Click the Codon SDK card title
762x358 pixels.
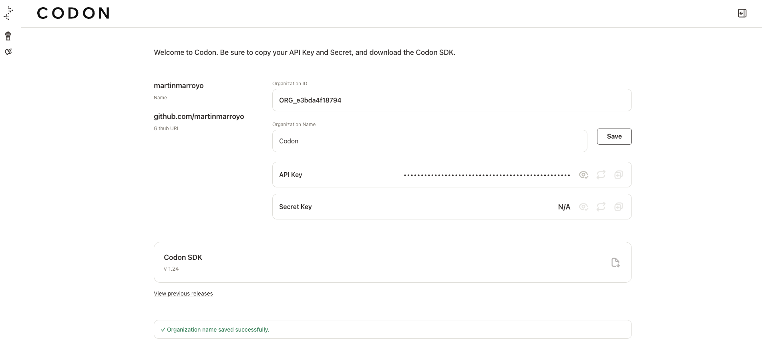tap(183, 257)
